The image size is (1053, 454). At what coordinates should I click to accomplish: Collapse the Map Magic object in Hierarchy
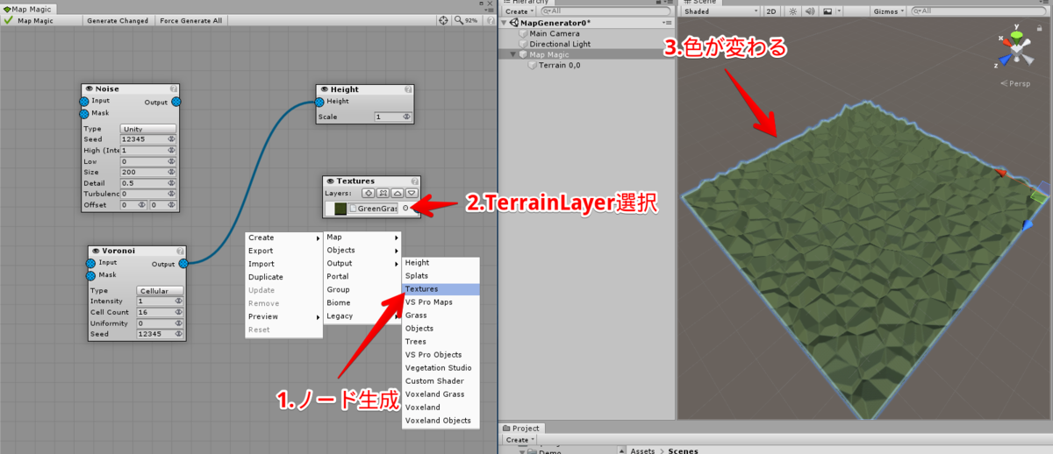[514, 54]
